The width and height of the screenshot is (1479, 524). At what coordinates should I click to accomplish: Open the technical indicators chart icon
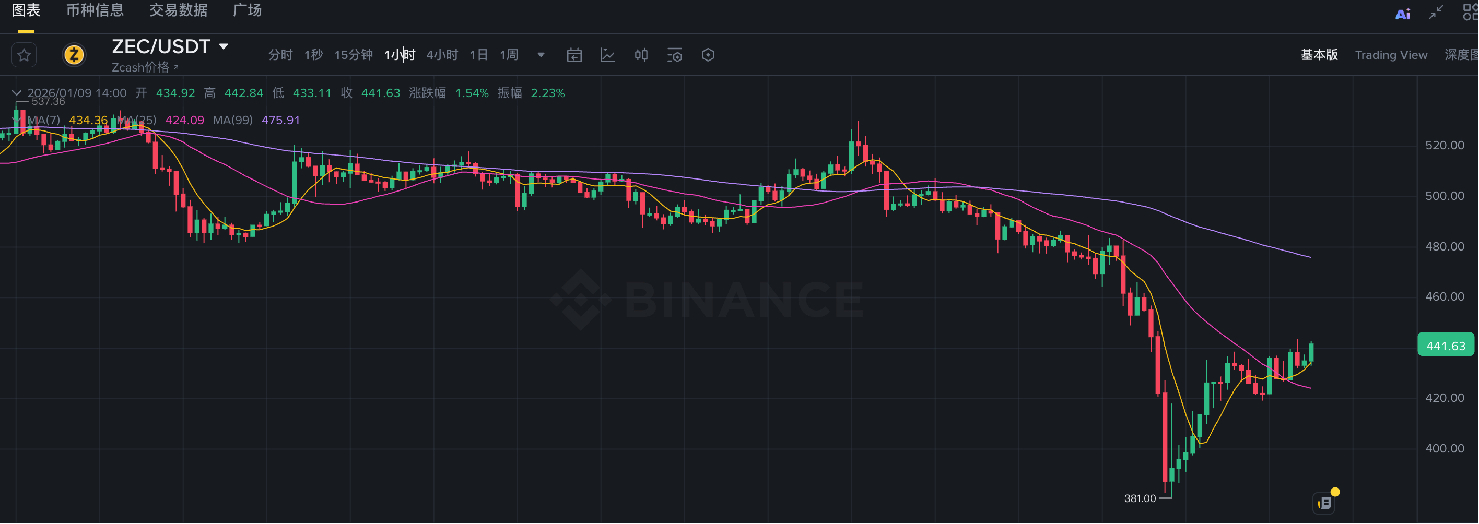tap(607, 55)
